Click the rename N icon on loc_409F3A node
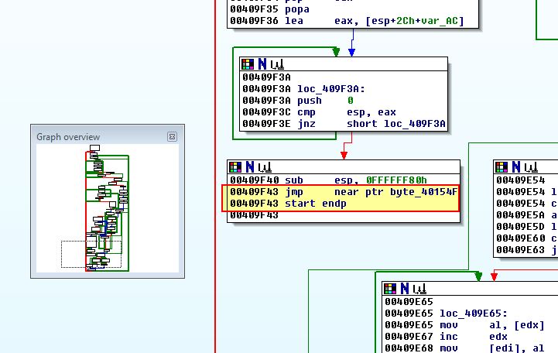The height and width of the screenshot is (353, 558). click(262, 65)
